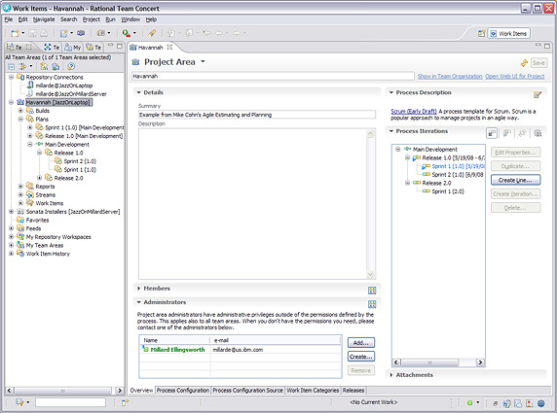Open the Open Web UI for Project link
Screen dimensions: 557x413
coord(515,76)
